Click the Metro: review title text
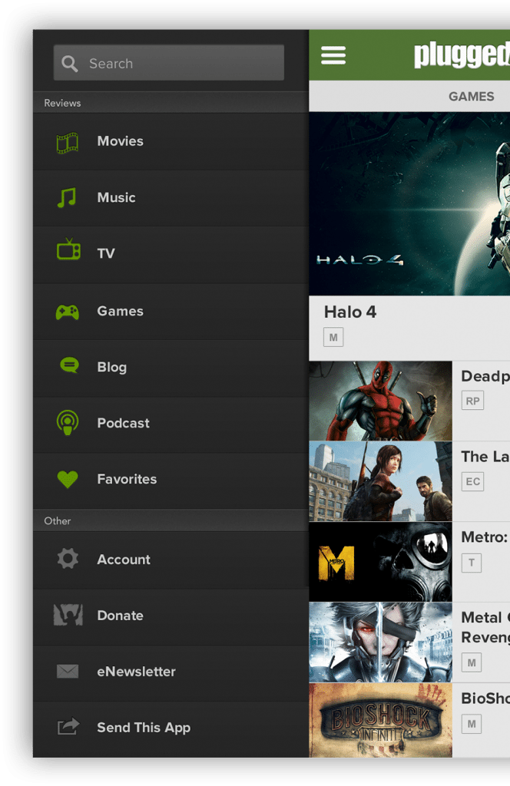 pyautogui.click(x=485, y=537)
